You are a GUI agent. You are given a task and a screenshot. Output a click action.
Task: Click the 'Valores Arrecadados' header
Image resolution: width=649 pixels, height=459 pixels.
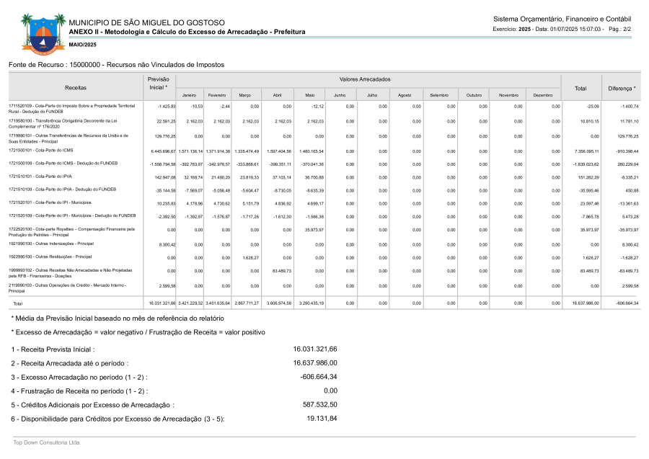point(365,79)
